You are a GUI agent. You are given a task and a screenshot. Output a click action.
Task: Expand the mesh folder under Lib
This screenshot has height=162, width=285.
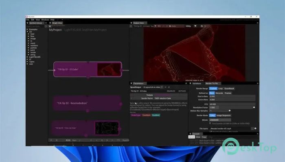tap(28, 43)
